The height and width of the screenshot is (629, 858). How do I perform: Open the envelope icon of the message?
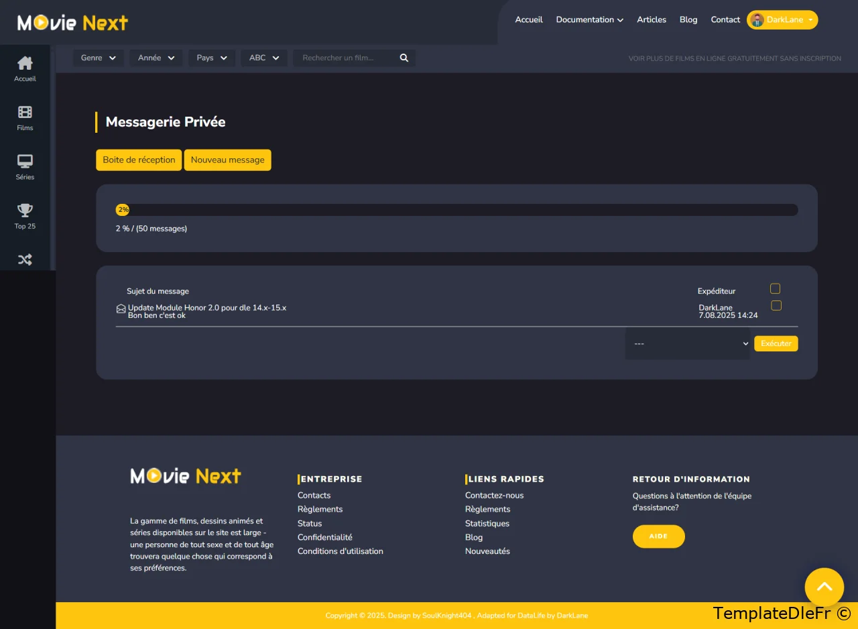(x=121, y=309)
